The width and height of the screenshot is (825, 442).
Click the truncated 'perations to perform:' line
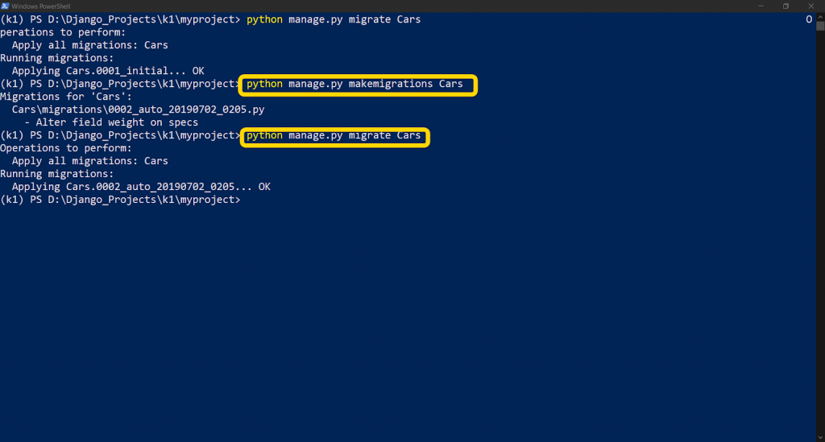(63, 32)
